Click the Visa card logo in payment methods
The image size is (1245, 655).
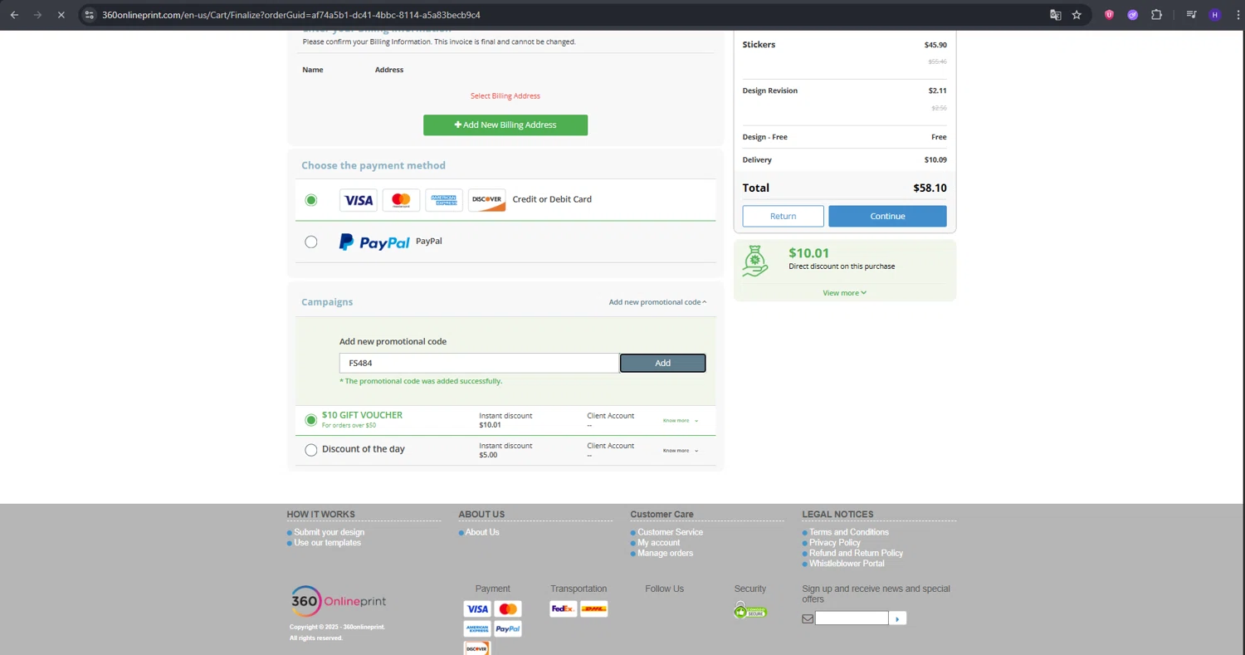point(359,200)
